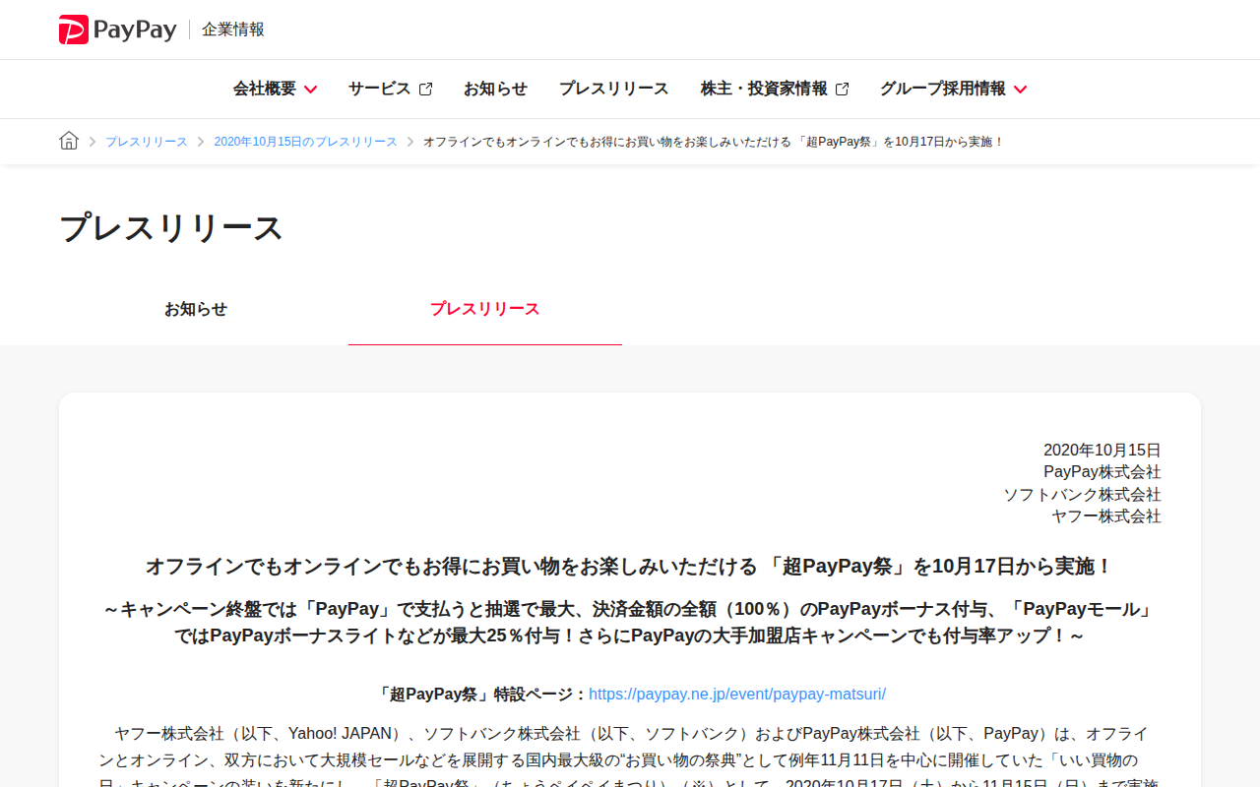Click the ソフトバンク株式会社 company name
The height and width of the screenshot is (787, 1260).
click(x=1082, y=495)
